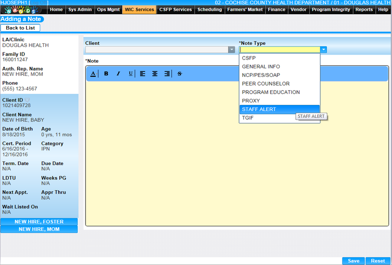Open the WIC Services menu
Screen dimensions: 392x265
click(139, 9)
